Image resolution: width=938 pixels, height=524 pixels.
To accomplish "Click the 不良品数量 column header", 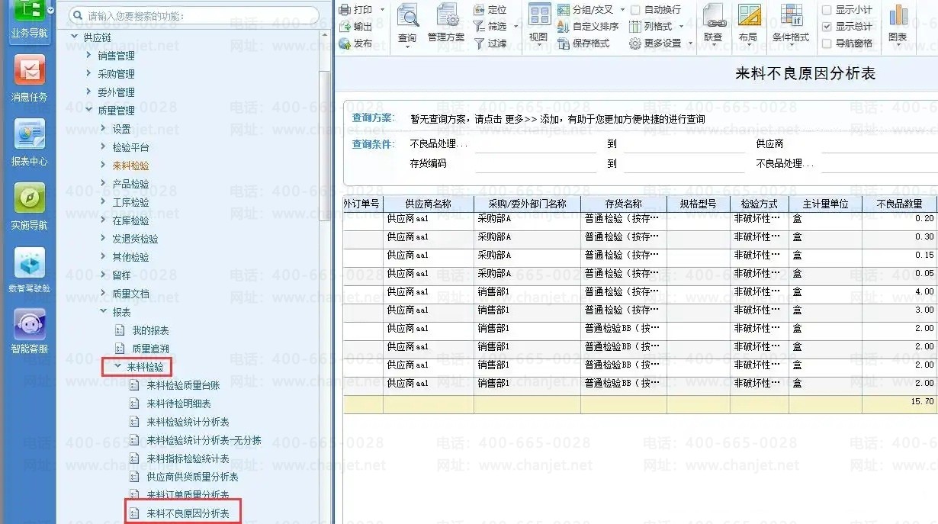I will click(x=899, y=204).
